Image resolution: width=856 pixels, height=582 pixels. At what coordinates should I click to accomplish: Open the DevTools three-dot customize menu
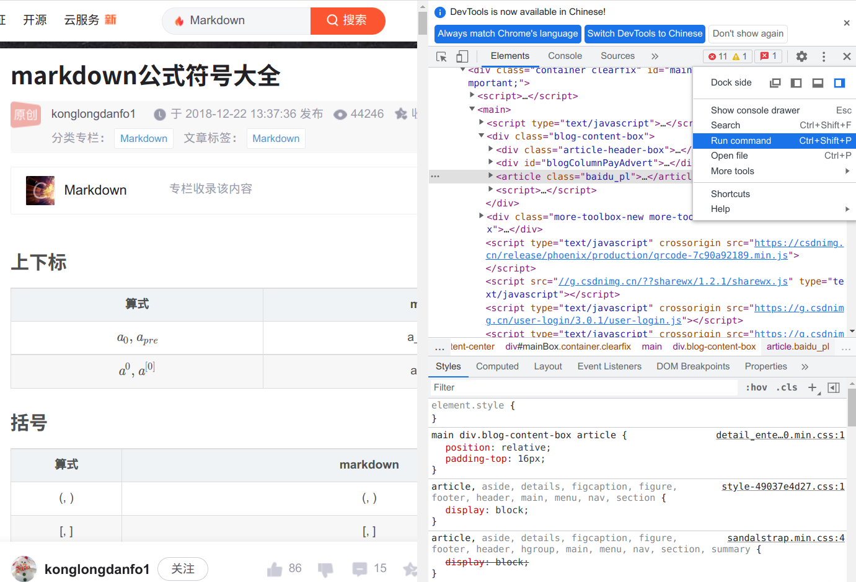(823, 56)
